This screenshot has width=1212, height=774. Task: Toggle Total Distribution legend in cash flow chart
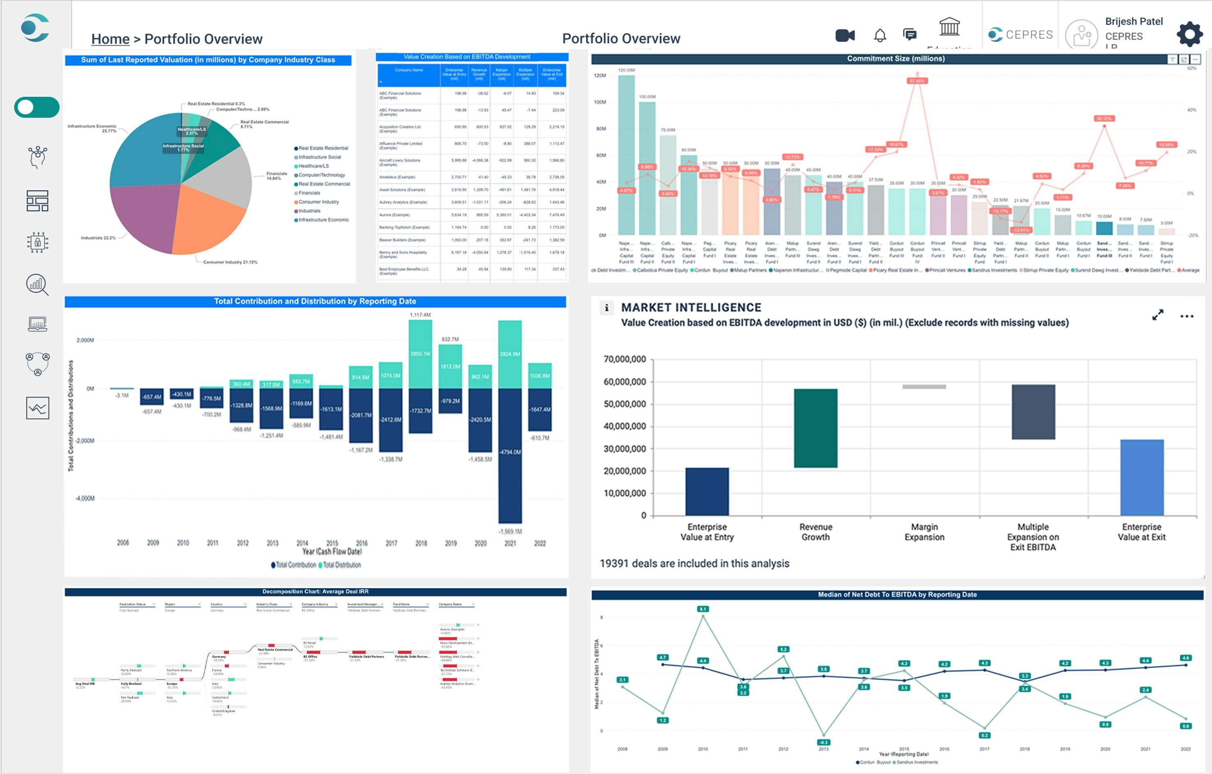coord(340,565)
